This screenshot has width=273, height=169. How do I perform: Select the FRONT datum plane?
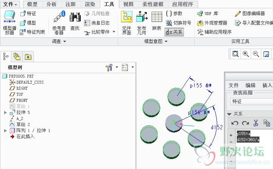coord(22,100)
